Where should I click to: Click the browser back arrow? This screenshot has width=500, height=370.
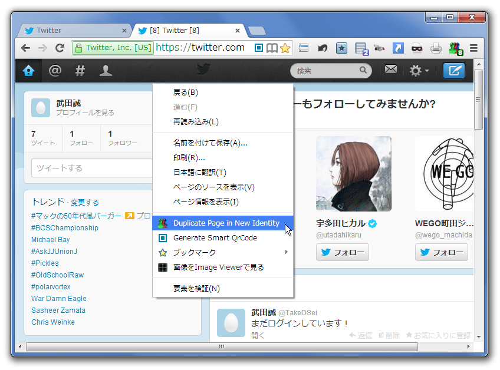pyautogui.click(x=25, y=48)
